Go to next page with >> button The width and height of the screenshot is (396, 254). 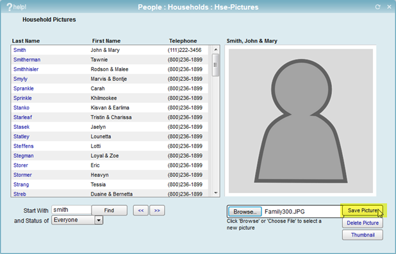(157, 210)
